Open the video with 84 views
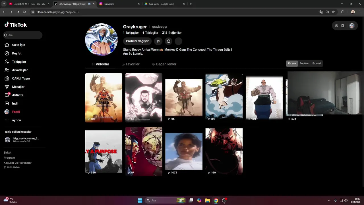This screenshot has height=205, width=364. coord(224,98)
